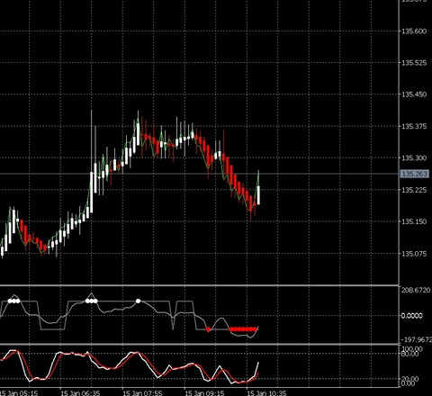Select the highlighted current price tag 135.263
The image size is (432, 396).
tap(414, 174)
